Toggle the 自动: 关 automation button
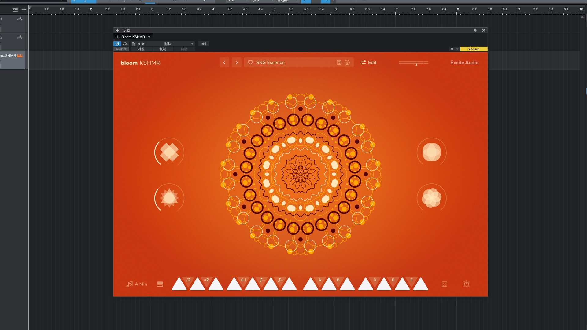This screenshot has width=587, height=330. (x=121, y=49)
